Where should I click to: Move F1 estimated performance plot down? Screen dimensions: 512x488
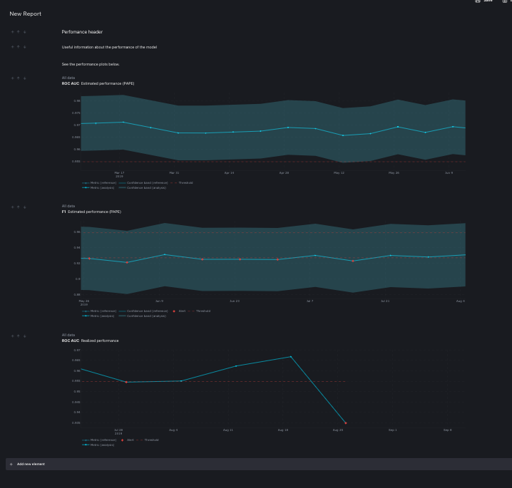point(25,207)
